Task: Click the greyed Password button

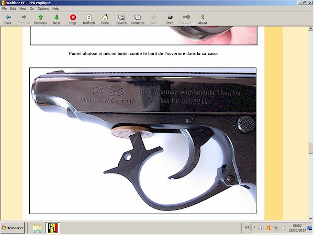Action: tap(186, 20)
